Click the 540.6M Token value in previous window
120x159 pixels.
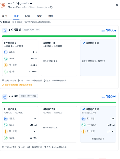click(x=33, y=125)
